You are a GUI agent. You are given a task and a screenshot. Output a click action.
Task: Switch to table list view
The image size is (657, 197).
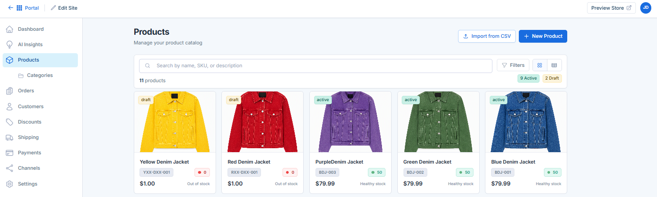(x=554, y=65)
